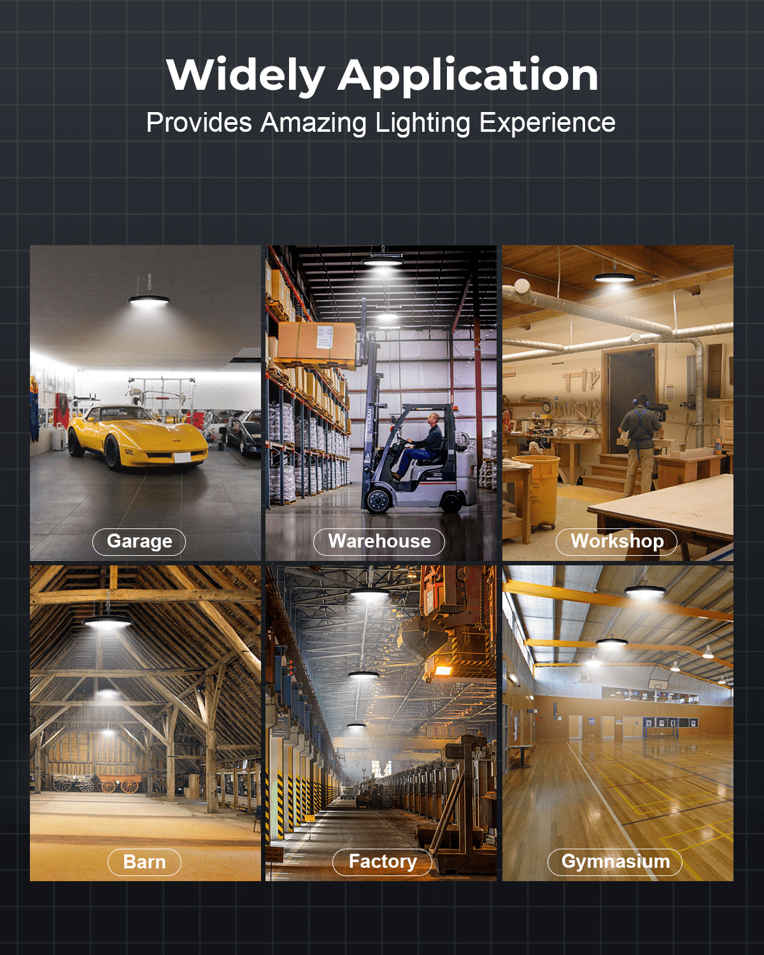Image resolution: width=764 pixels, height=955 pixels.
Task: Select the 'Widely Application' heading
Action: click(382, 75)
